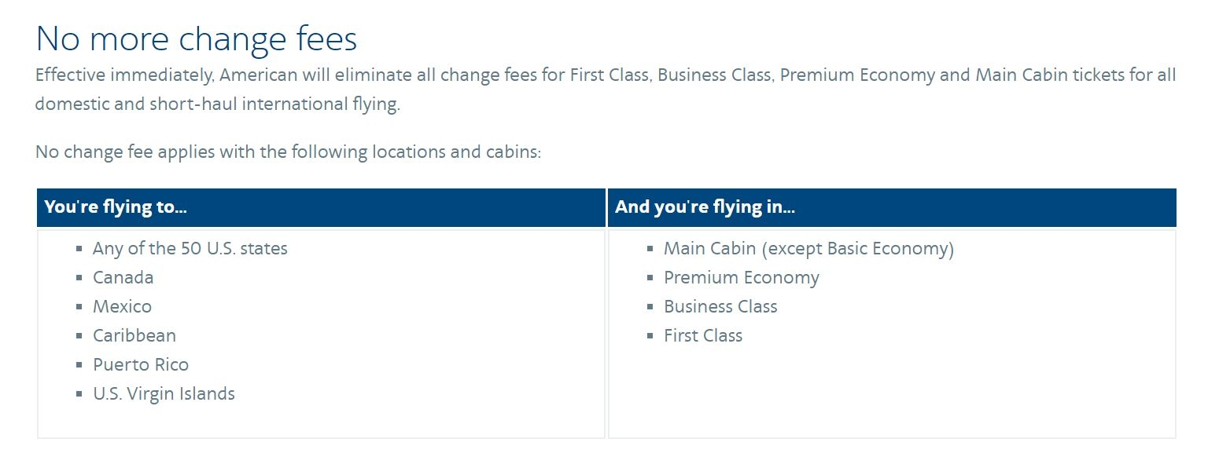The image size is (1230, 457).
Task: Select the Mexico list item
Action: click(123, 306)
